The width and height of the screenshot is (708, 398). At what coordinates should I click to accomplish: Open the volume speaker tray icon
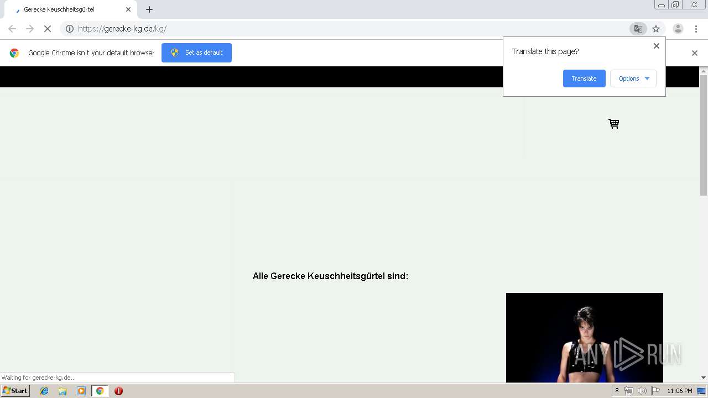click(642, 391)
